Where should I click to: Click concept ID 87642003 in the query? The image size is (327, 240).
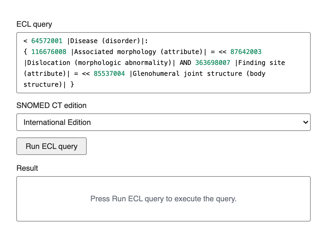[246, 52]
